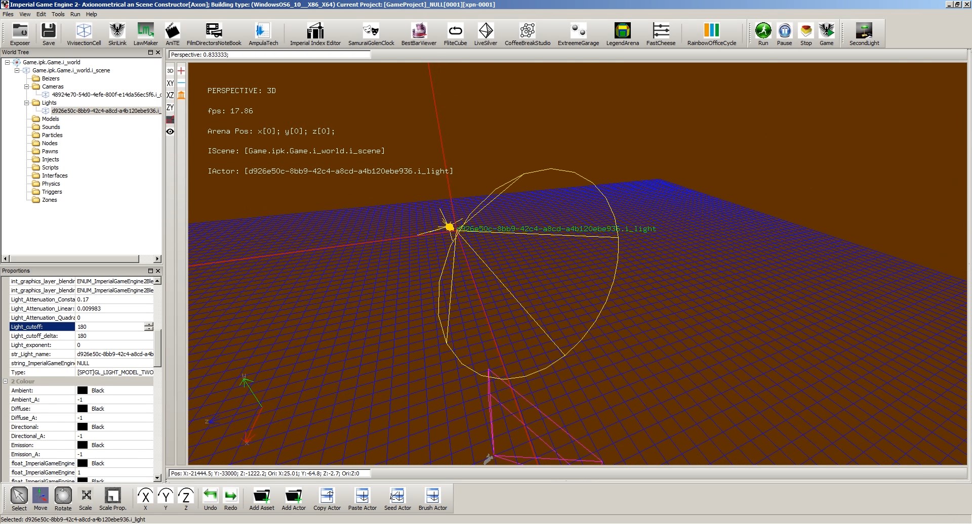Screen dimensions: 972x524
Task: Click the Ambient black color swatch
Action: tap(82, 390)
